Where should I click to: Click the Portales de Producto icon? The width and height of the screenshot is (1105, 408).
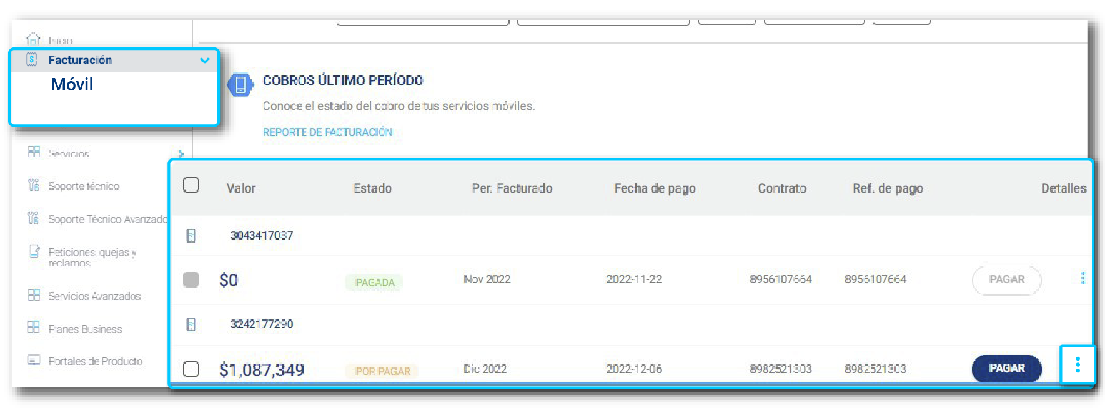click(x=34, y=360)
